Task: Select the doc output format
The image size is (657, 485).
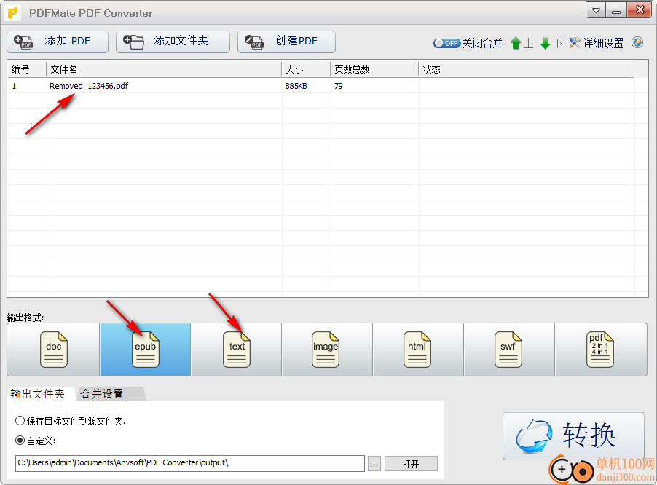Action: pyautogui.click(x=53, y=350)
